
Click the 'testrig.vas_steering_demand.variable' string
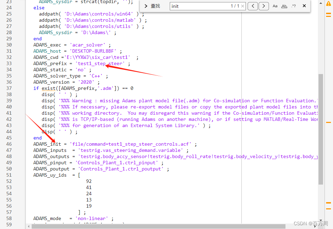[x=131, y=150]
